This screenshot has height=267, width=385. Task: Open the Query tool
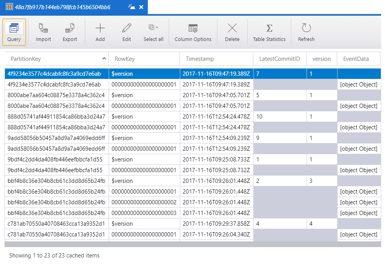pyautogui.click(x=14, y=32)
